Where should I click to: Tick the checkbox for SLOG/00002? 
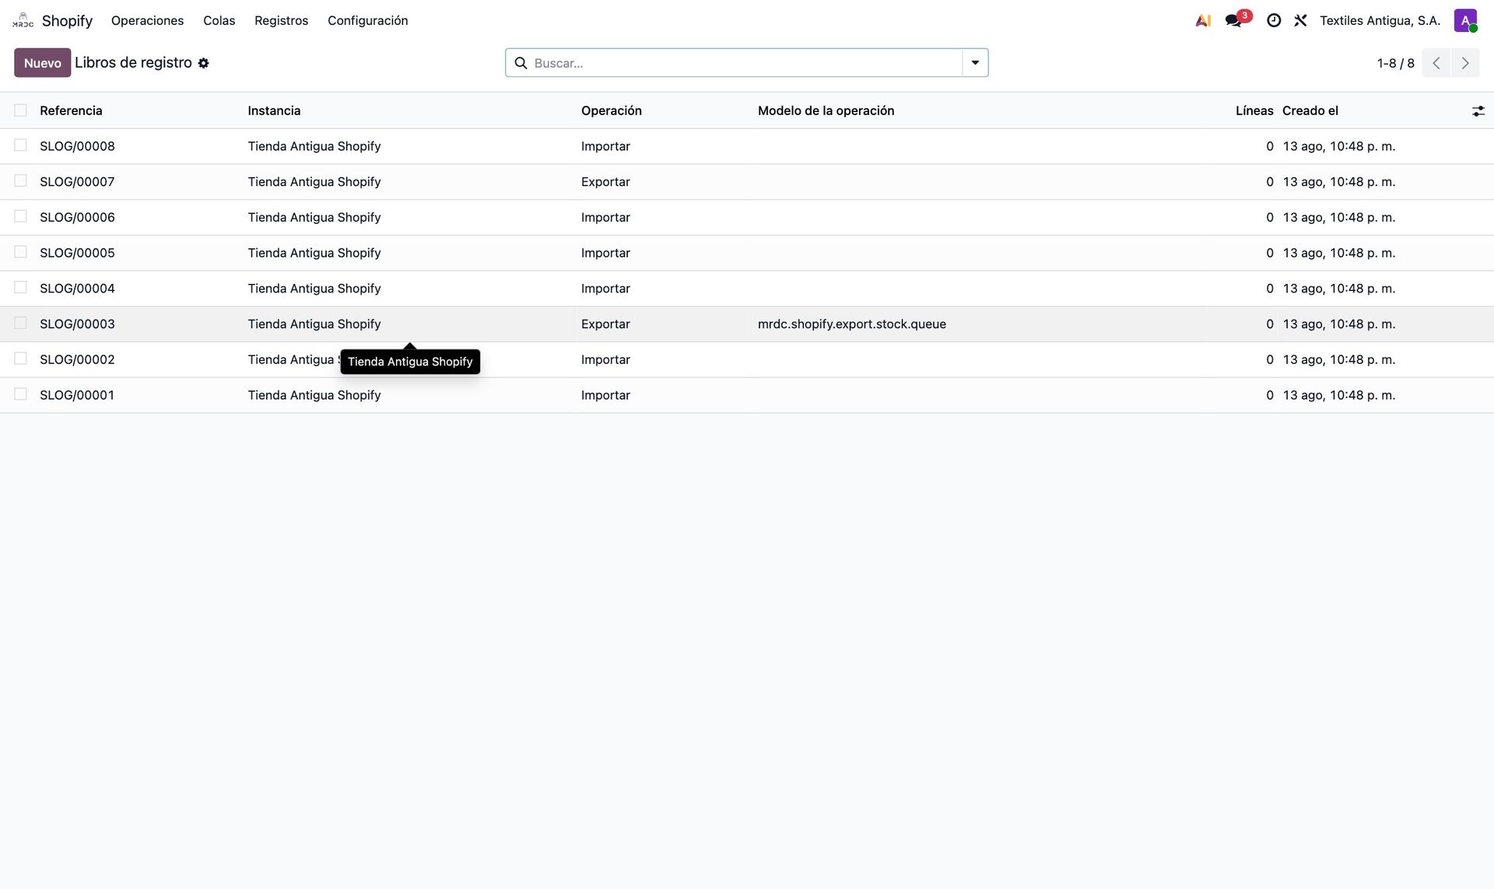(20, 359)
